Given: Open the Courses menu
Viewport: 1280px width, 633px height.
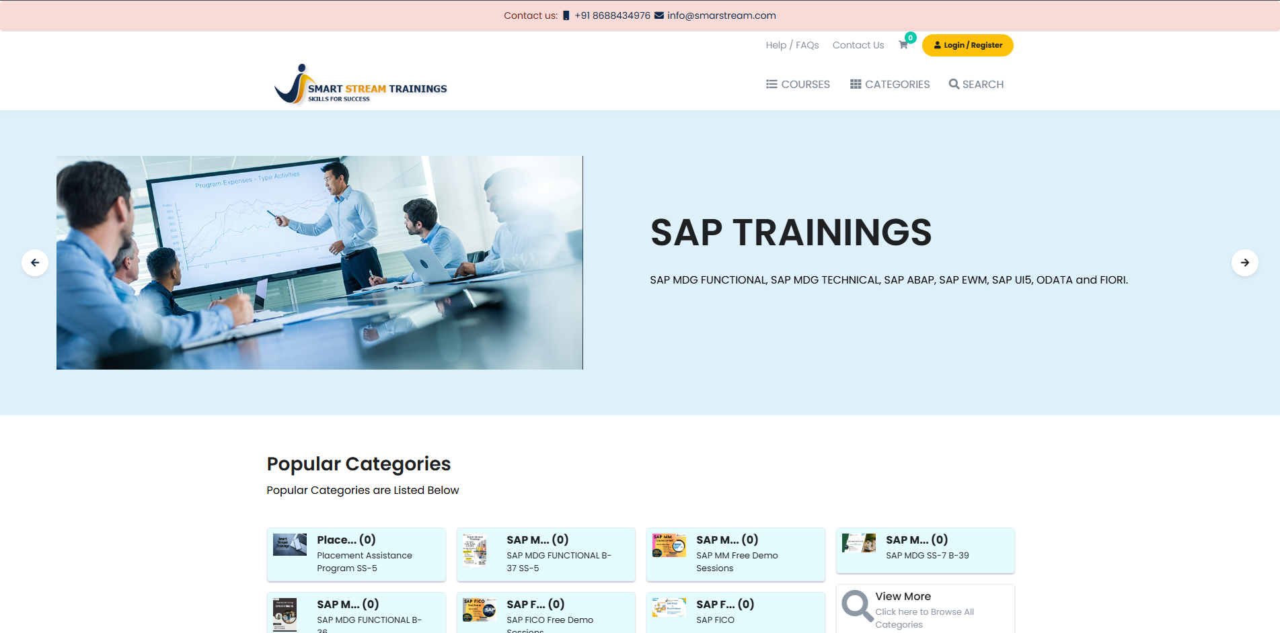Looking at the screenshot, I should tap(798, 85).
